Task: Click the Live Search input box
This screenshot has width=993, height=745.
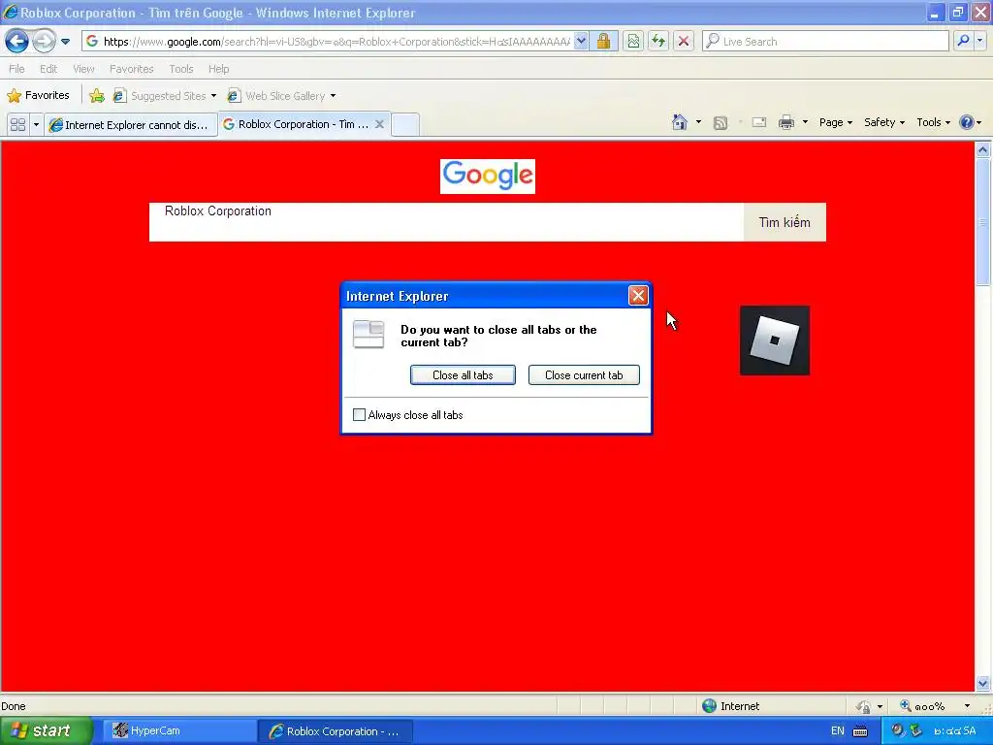Action: point(826,42)
